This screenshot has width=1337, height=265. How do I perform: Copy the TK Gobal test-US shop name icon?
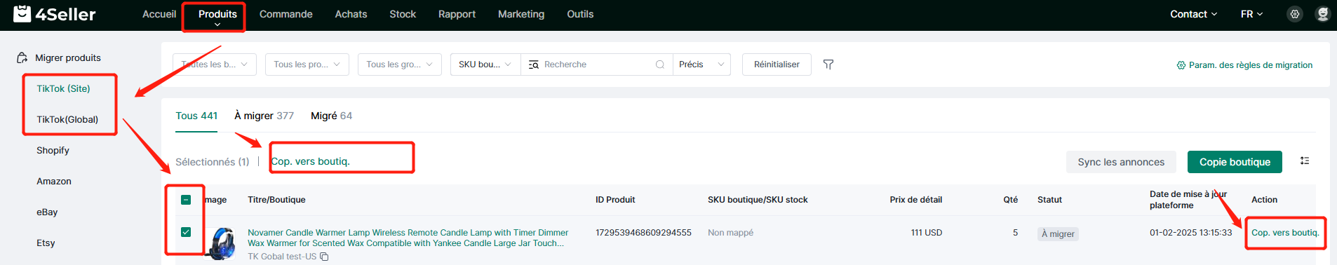pyautogui.click(x=324, y=257)
